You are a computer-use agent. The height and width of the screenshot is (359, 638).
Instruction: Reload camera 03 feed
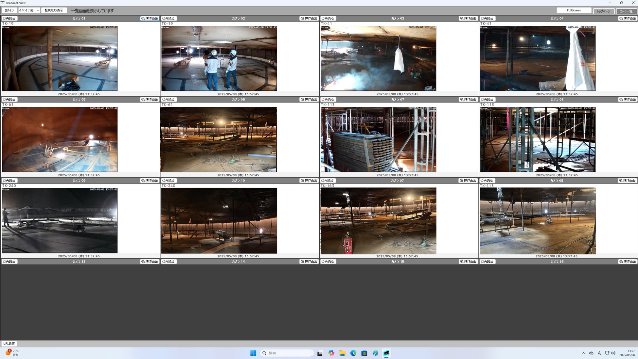pos(328,18)
